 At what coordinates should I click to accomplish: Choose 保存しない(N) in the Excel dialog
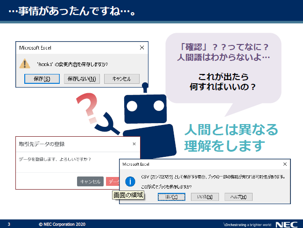coord(82,79)
